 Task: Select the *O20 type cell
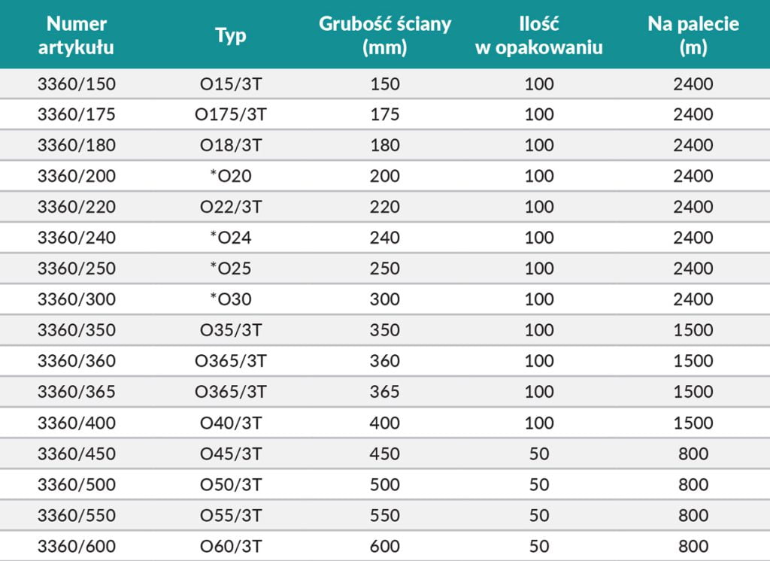coord(230,176)
